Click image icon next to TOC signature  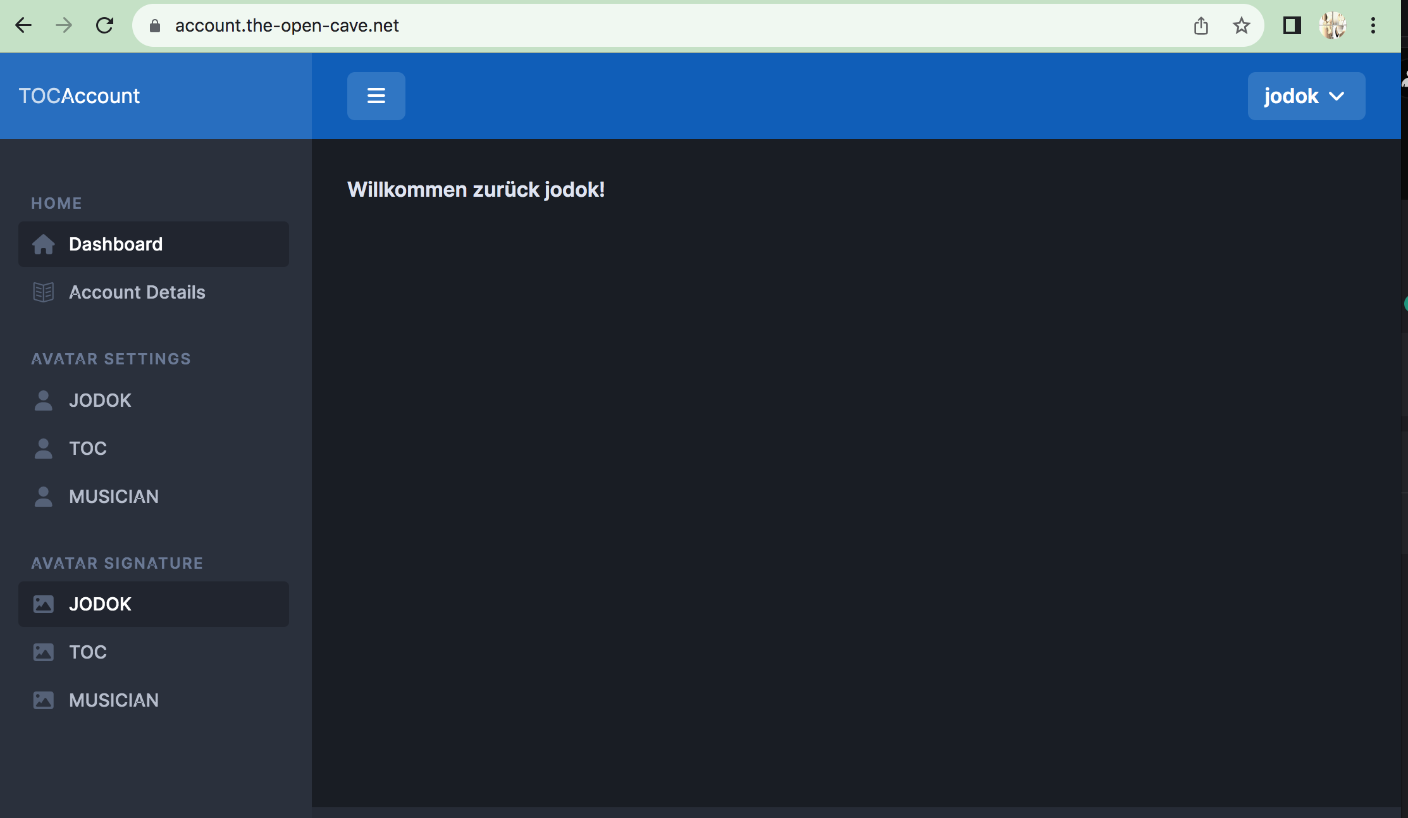coord(43,652)
